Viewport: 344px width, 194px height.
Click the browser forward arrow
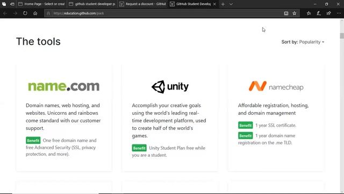(x=15, y=13)
